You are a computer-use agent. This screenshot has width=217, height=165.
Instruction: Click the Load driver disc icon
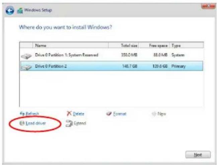[x=22, y=123]
